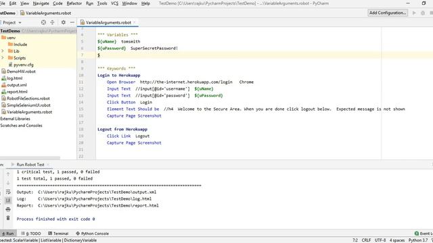Click cursor position 7:2 in status bar
Screen dimensions: 433x243
355,240
